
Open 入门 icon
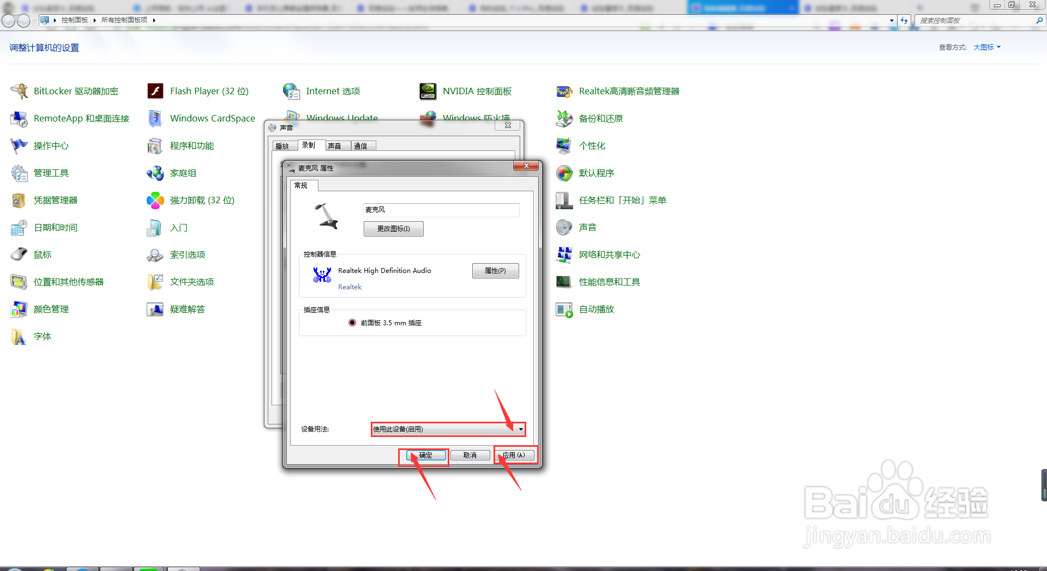(155, 227)
